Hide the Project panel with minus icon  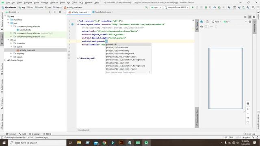tap(65, 12)
